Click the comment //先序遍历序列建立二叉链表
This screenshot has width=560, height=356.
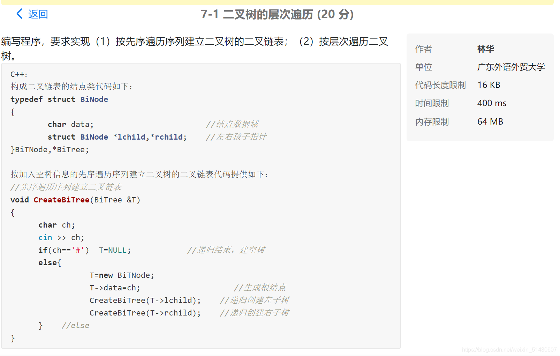66,187
